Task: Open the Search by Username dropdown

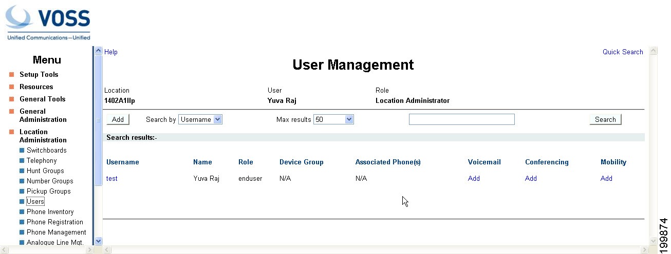Action: pos(200,119)
